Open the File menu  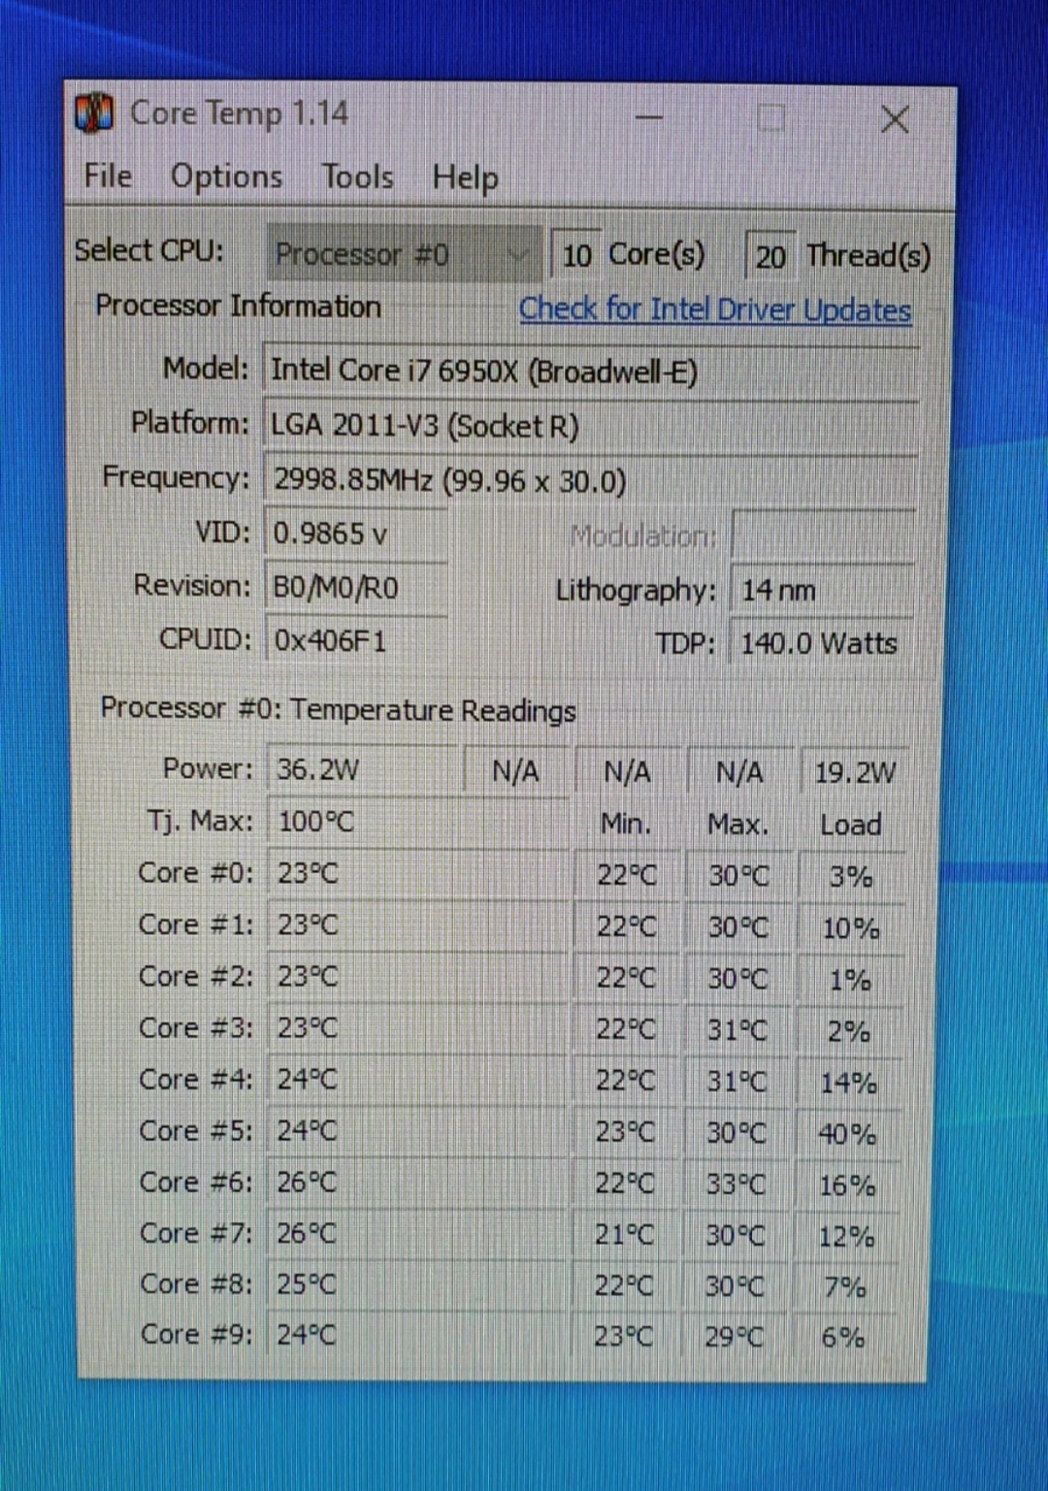[108, 177]
